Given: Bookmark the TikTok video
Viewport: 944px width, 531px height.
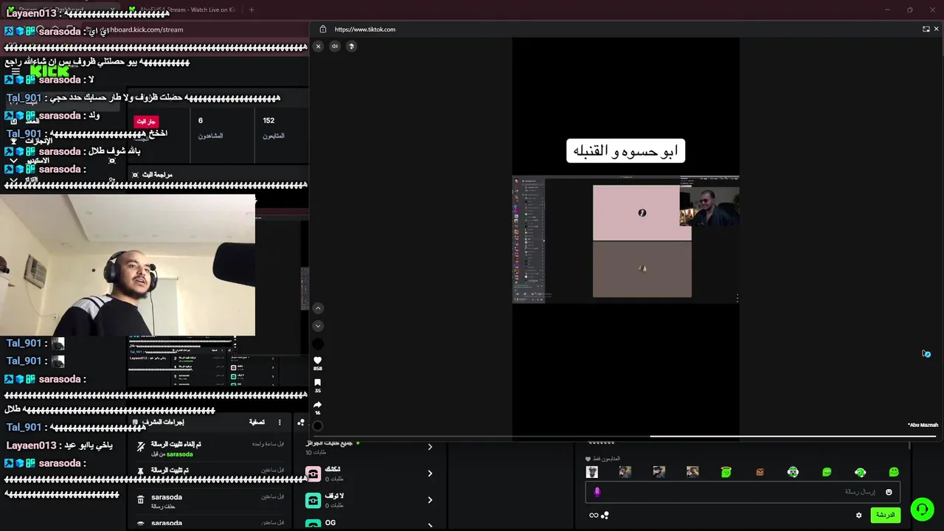Looking at the screenshot, I should (318, 383).
